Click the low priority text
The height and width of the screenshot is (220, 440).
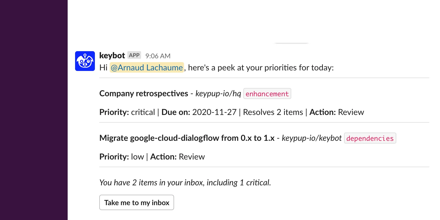(137, 157)
